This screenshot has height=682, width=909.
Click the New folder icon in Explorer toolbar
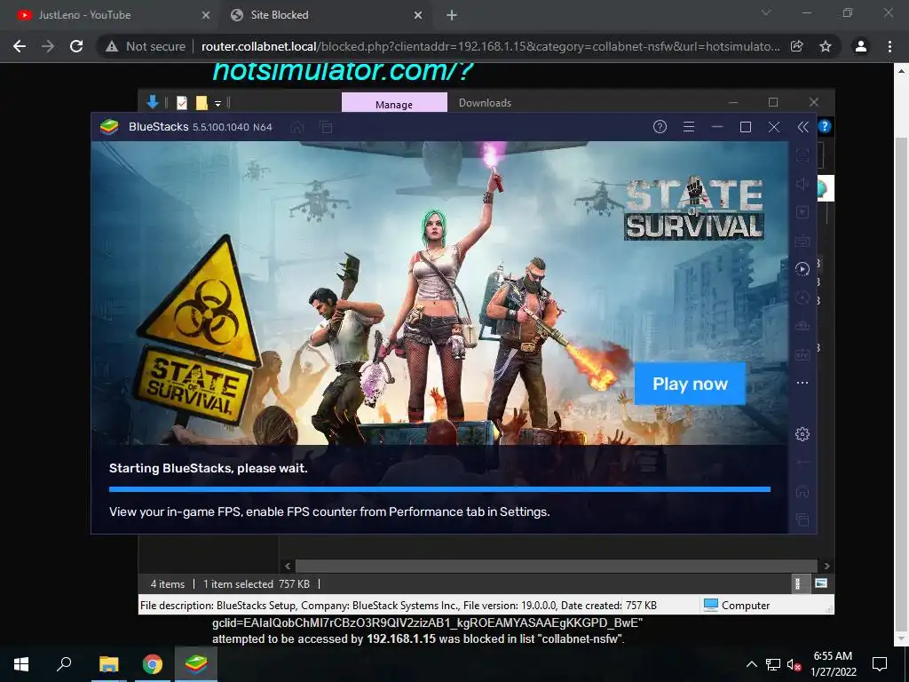[202, 103]
